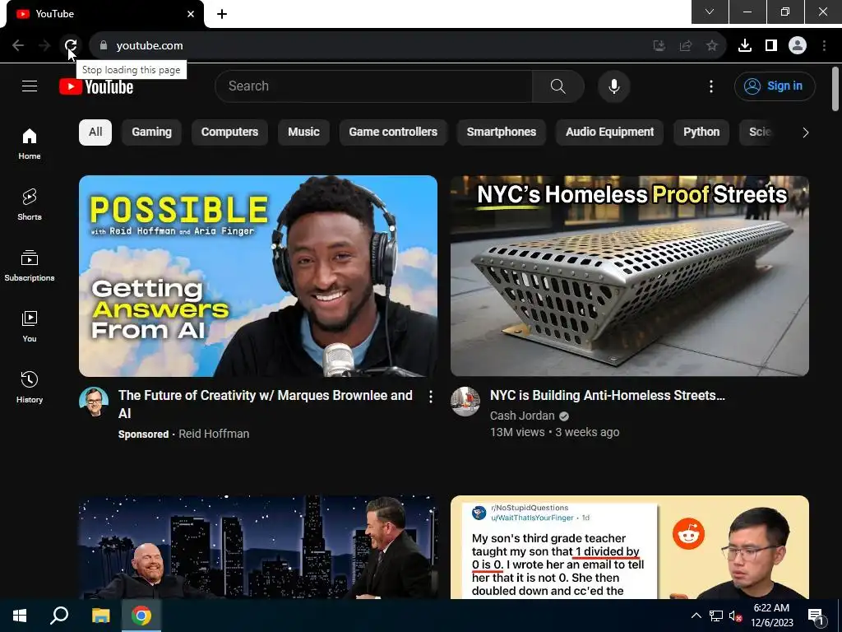The image size is (842, 632).
Task: Open Shorts in sidebar
Action: point(30,205)
